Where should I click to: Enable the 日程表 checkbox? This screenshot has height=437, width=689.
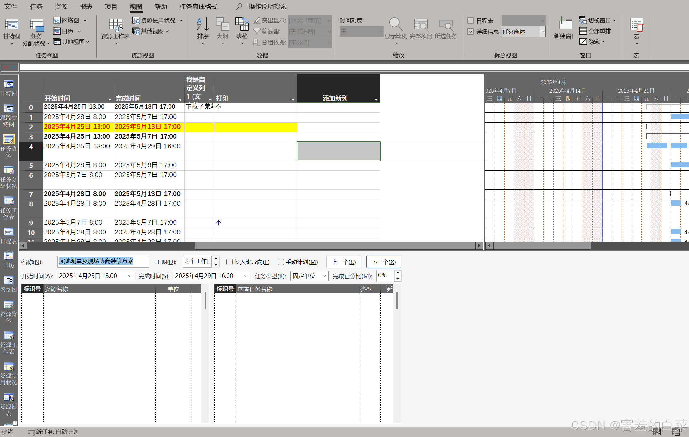471,21
